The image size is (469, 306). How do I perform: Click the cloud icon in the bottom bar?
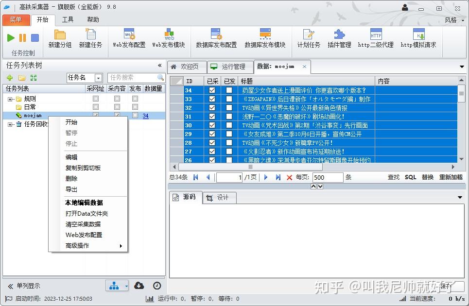139,286
